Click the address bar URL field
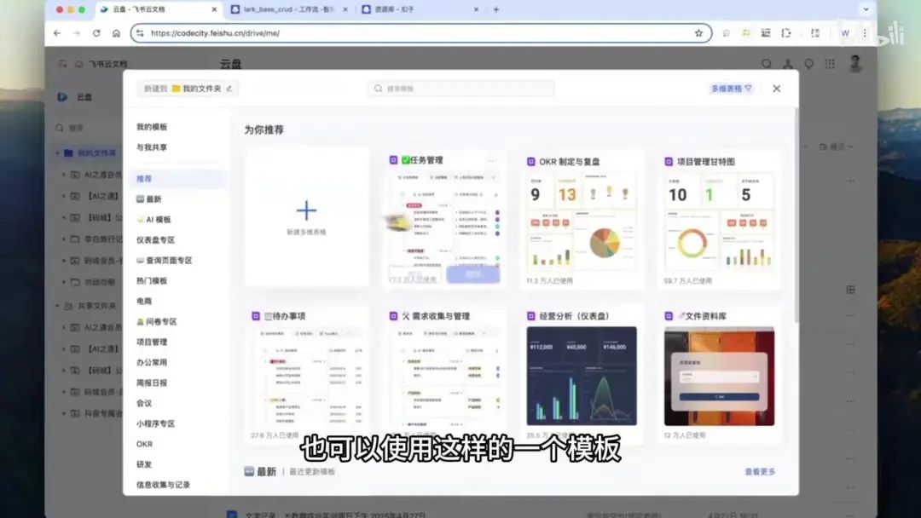921x518 pixels. click(421, 33)
